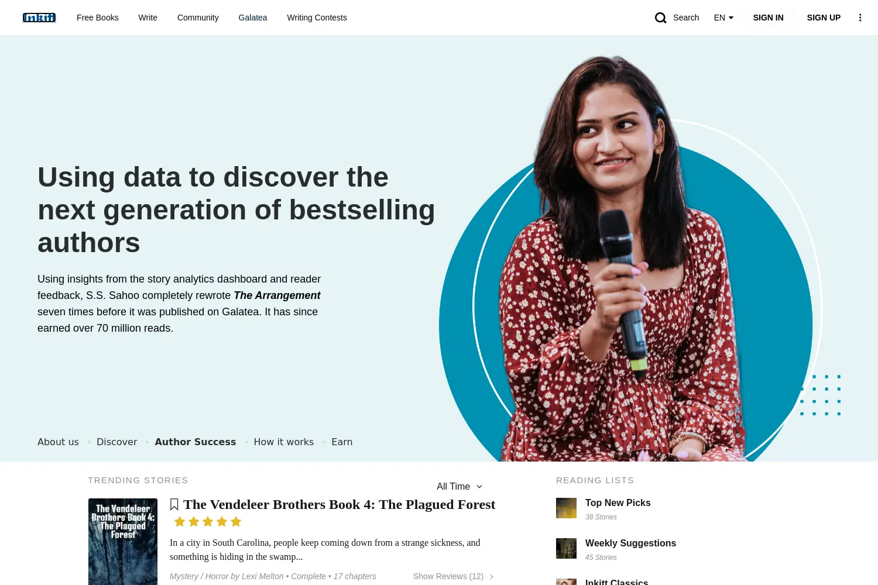This screenshot has height=585, width=878.
Task: Click the five-star rating of the story
Action: (x=208, y=521)
